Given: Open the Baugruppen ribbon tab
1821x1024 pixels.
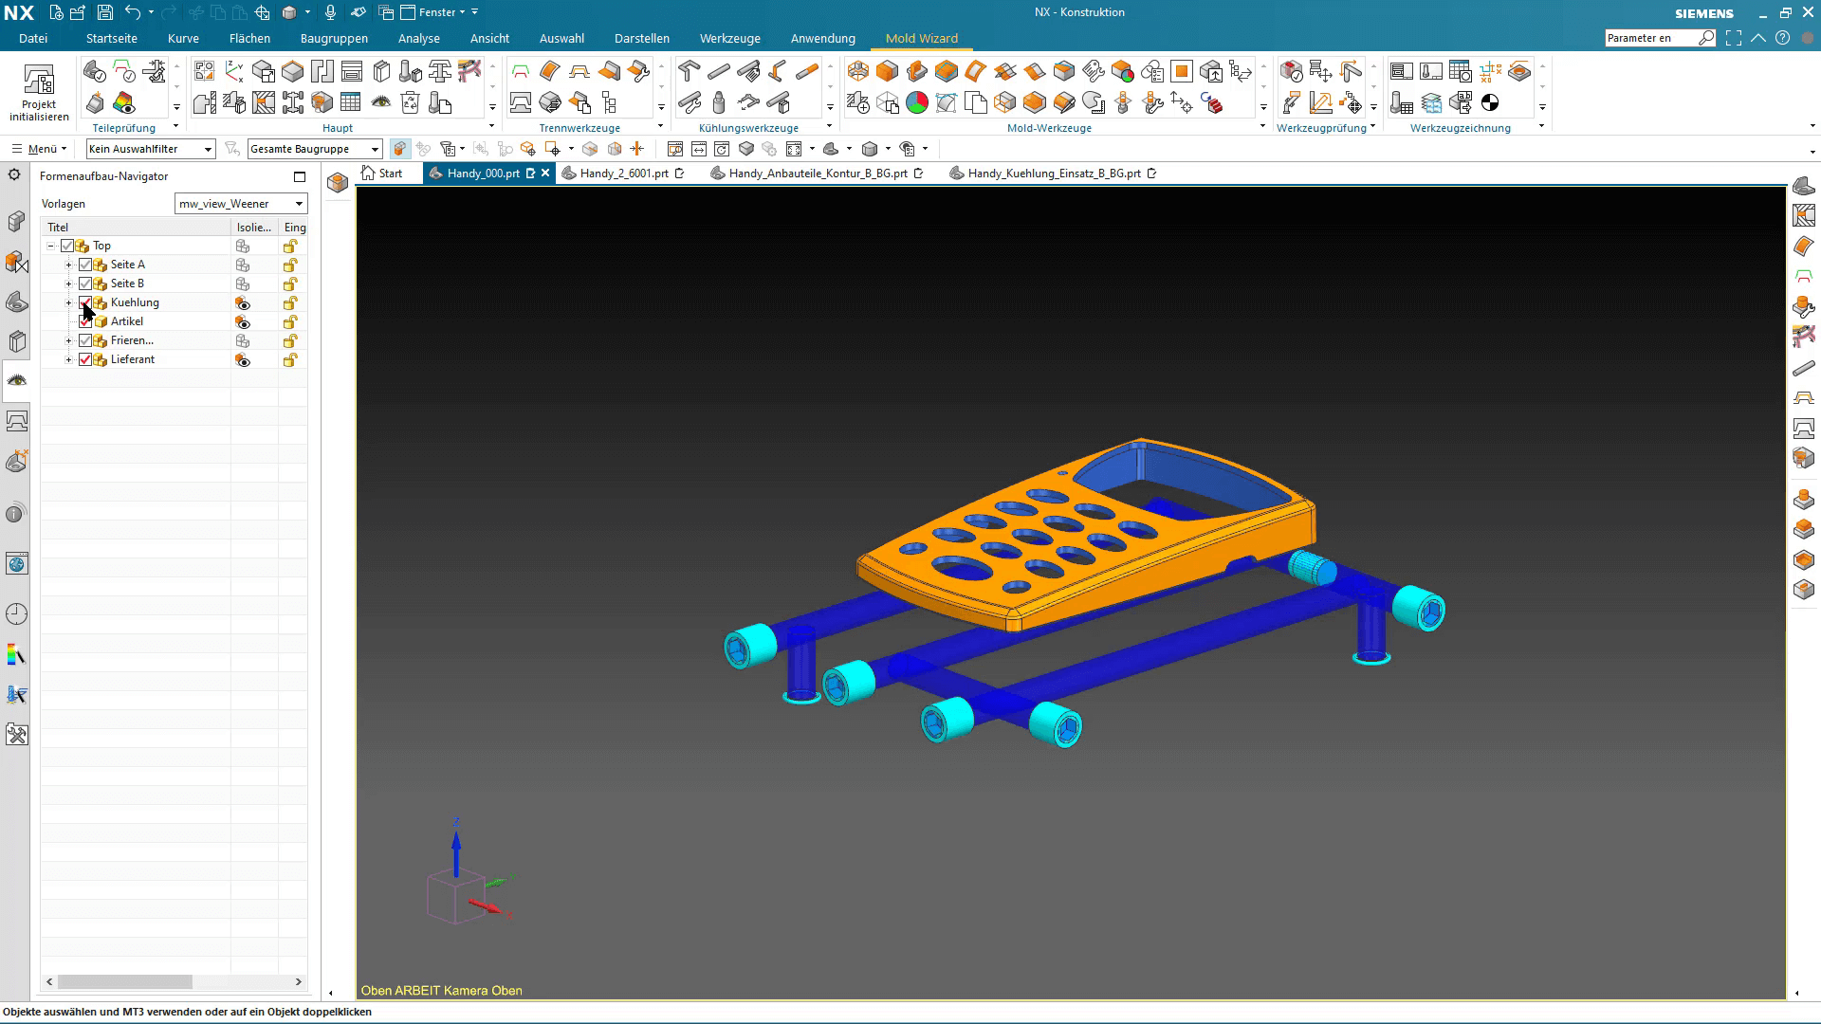Looking at the screenshot, I should 334,38.
